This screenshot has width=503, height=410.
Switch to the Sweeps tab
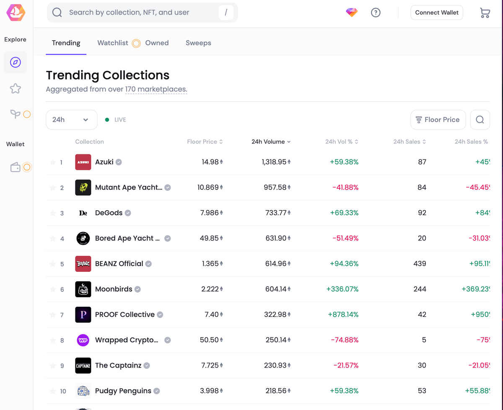(x=198, y=43)
